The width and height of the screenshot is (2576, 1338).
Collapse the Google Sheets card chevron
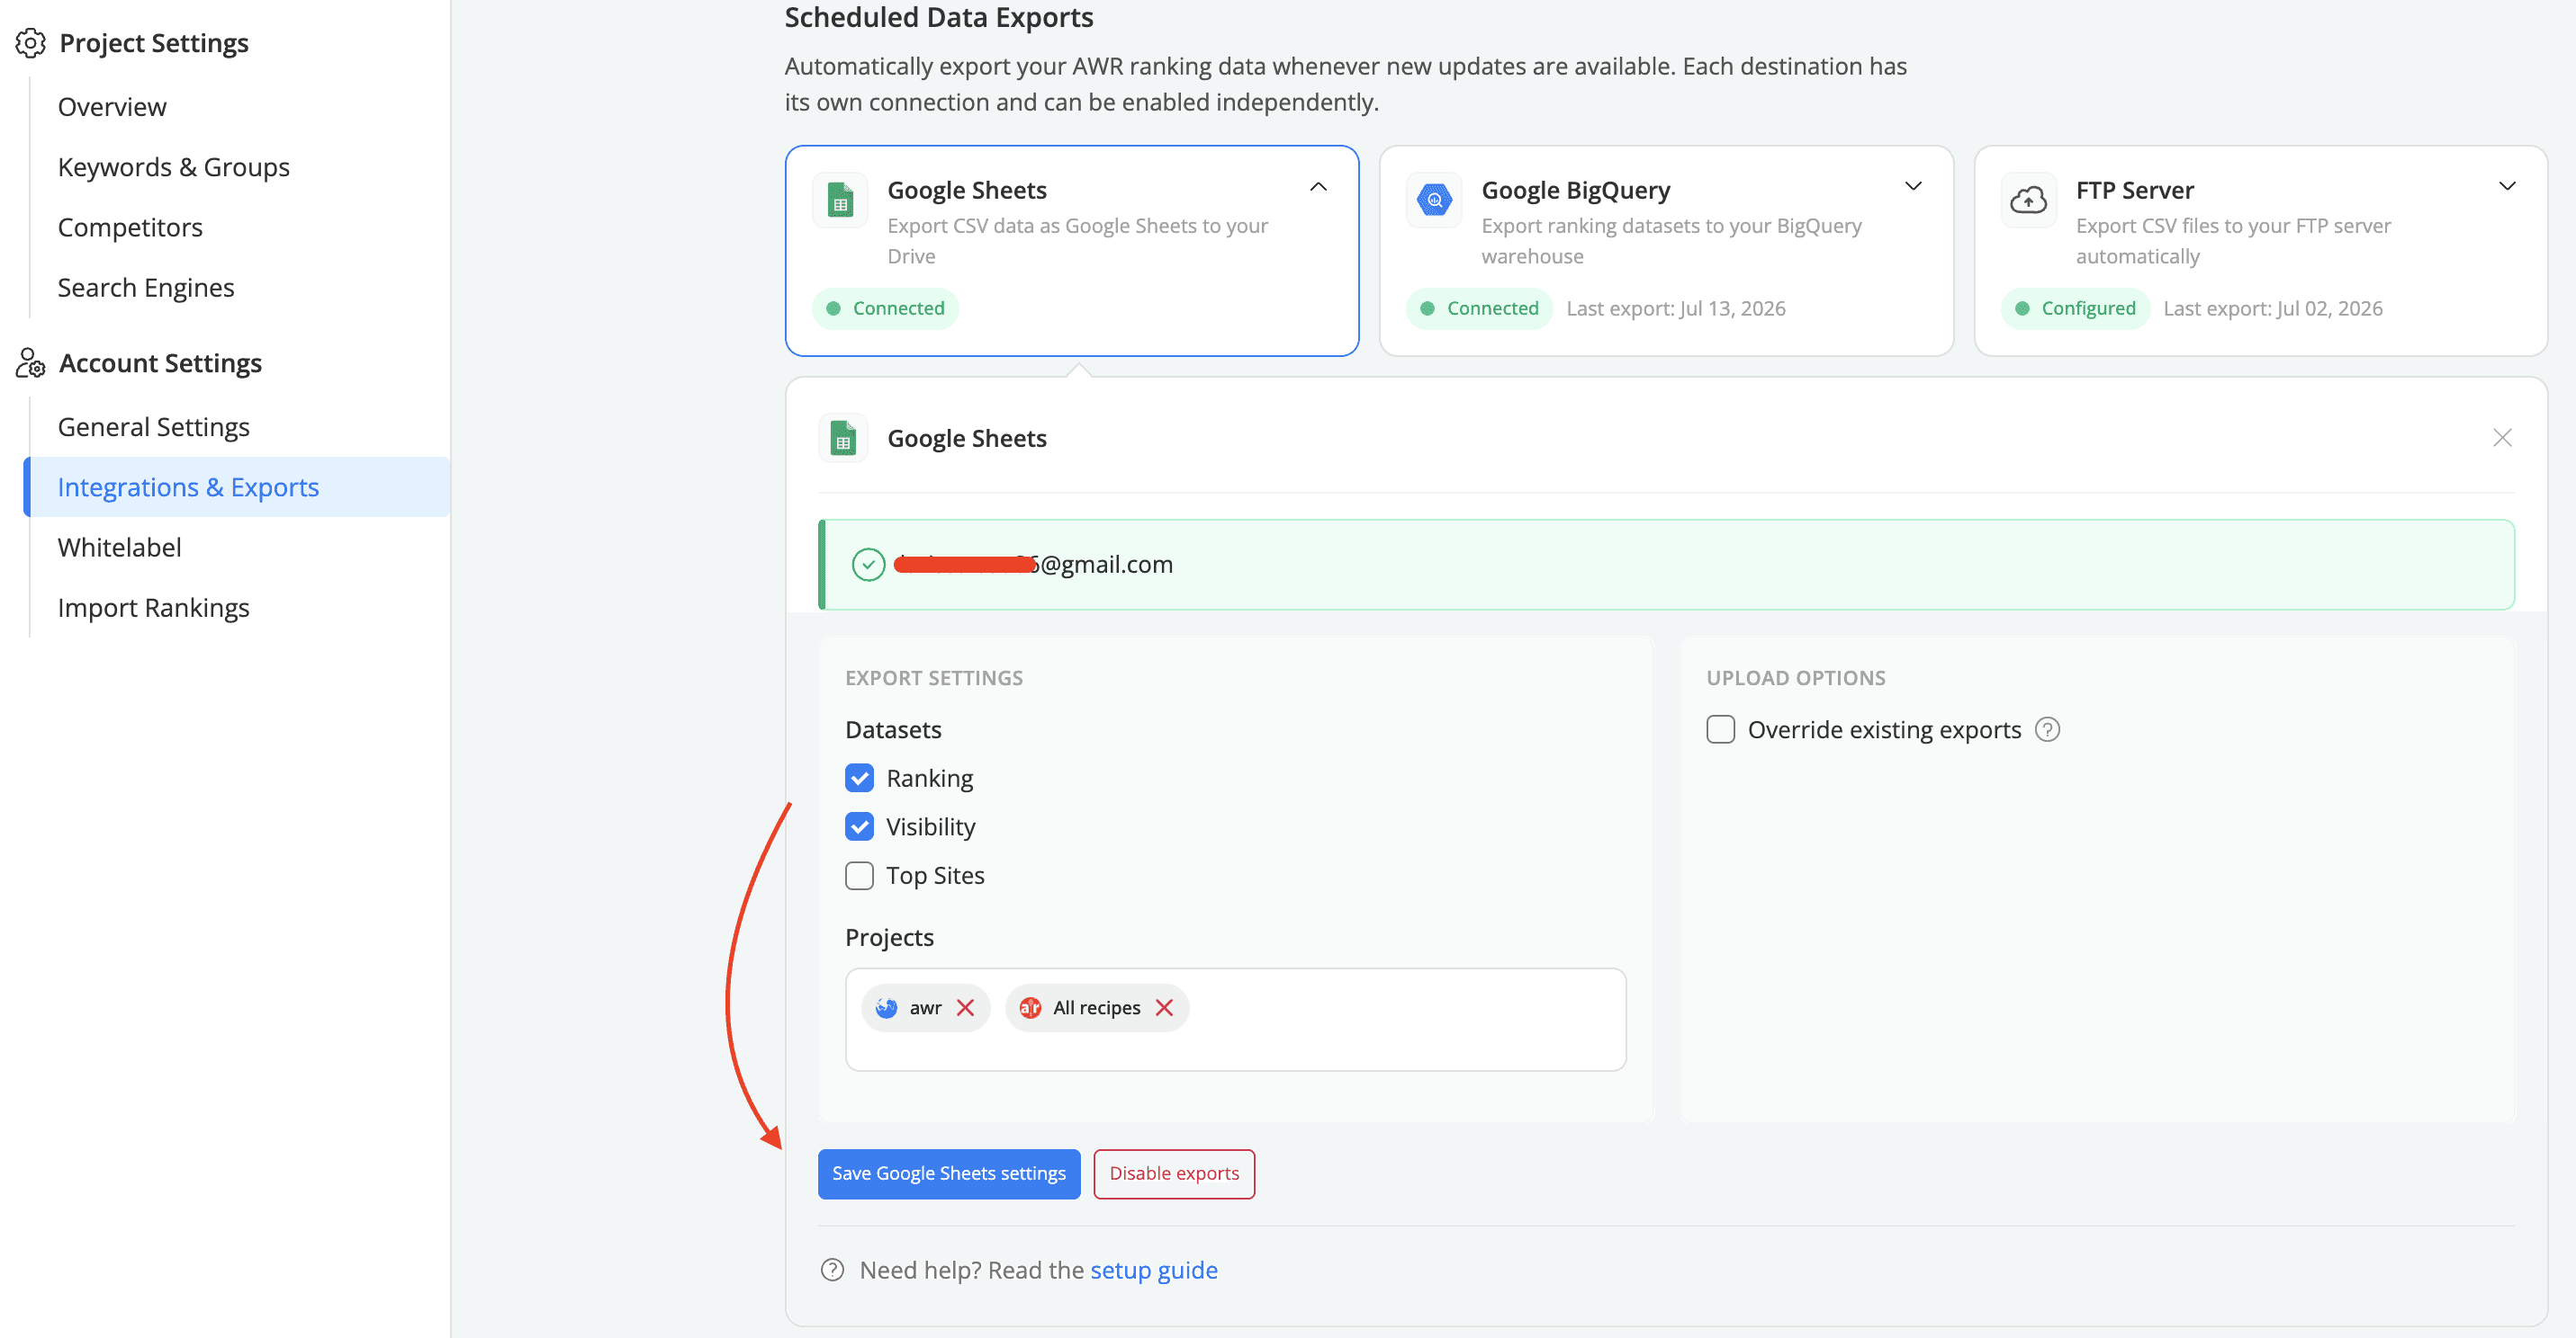(x=1318, y=187)
